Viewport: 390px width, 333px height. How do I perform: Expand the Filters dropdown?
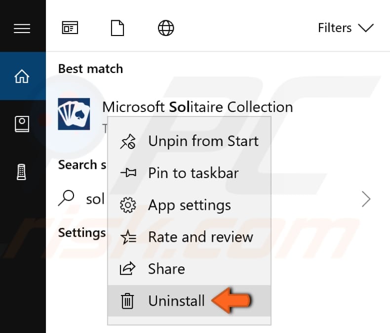346,28
